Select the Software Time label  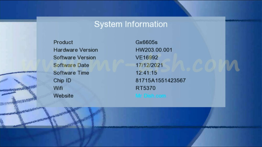[71, 73]
